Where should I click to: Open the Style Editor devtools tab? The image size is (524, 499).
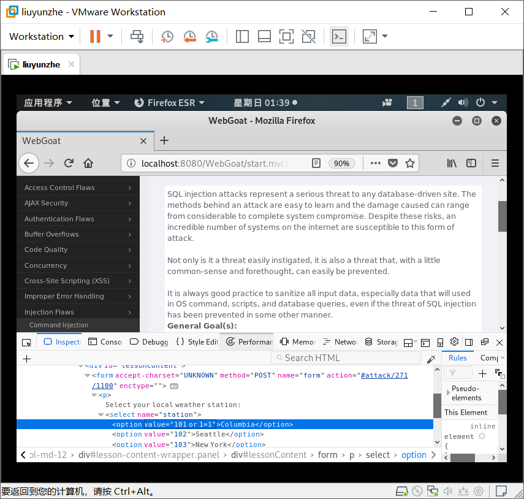point(197,342)
